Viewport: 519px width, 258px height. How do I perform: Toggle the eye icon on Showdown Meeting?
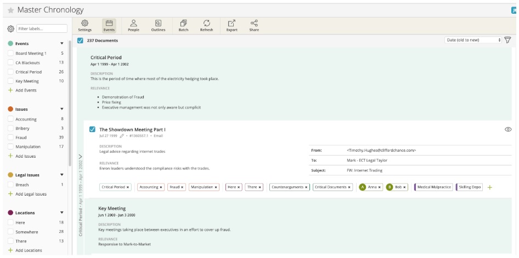[x=507, y=129]
